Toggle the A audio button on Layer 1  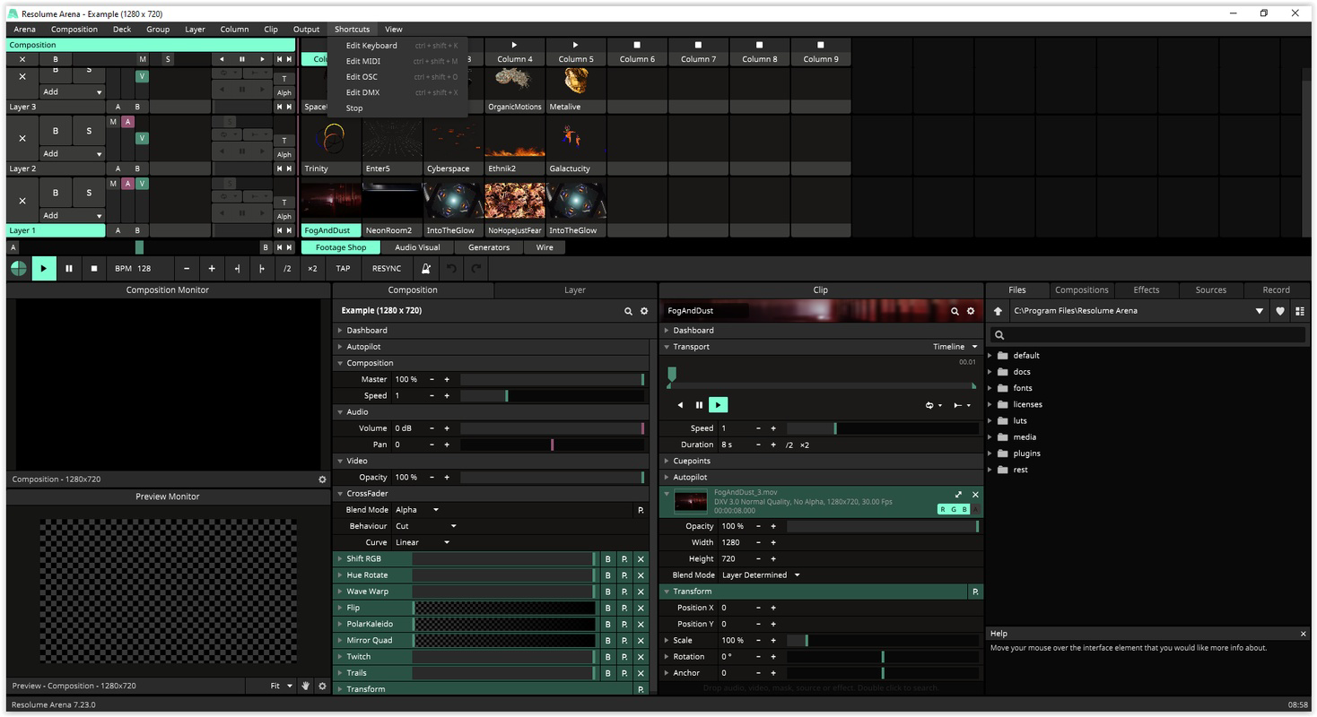pos(127,184)
